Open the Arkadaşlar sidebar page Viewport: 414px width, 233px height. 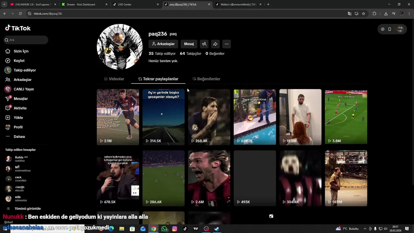pyautogui.click(x=22, y=80)
